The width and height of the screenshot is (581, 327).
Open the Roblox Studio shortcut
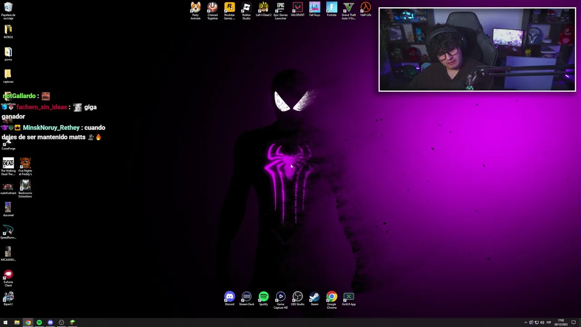click(x=246, y=11)
